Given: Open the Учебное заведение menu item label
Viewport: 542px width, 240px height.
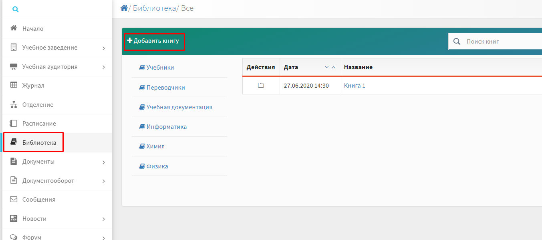Looking at the screenshot, I should (50, 48).
